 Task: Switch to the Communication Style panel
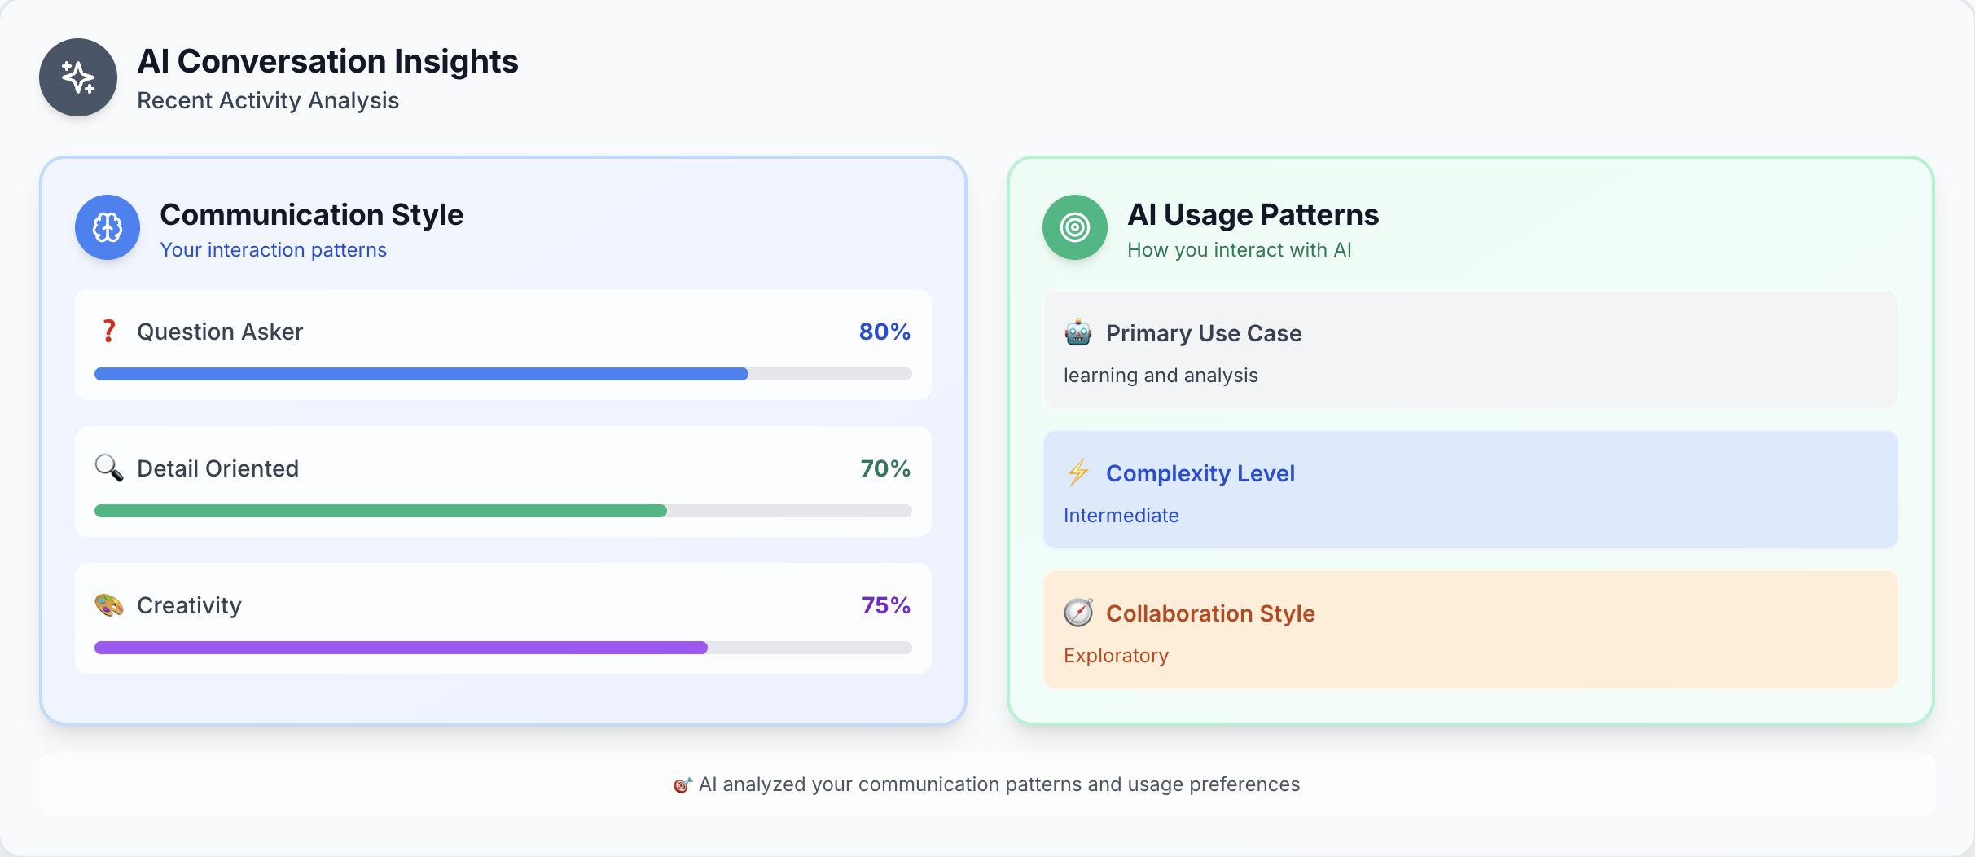click(312, 214)
